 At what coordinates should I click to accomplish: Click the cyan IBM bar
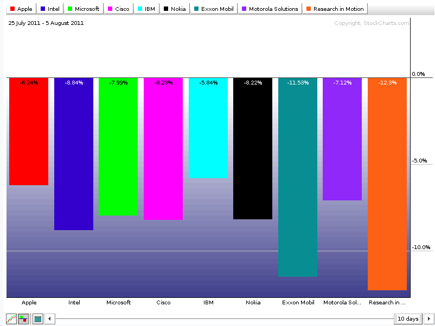208,128
